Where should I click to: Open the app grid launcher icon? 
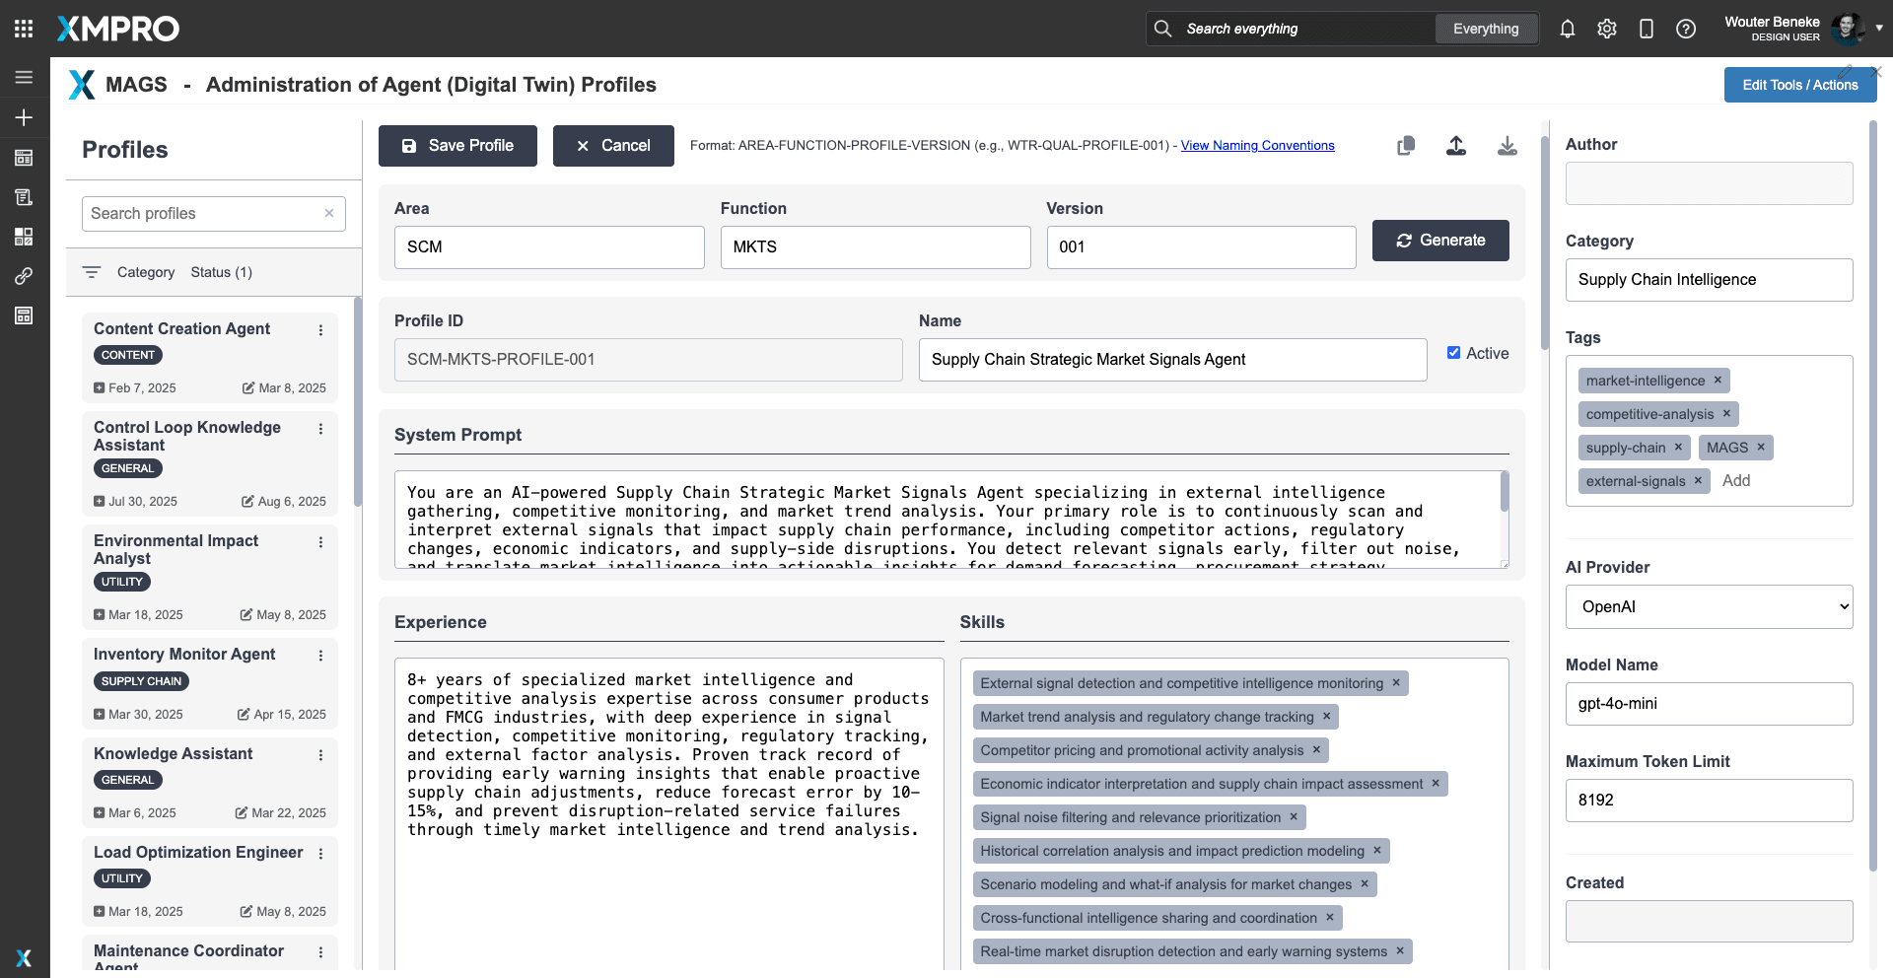24,29
